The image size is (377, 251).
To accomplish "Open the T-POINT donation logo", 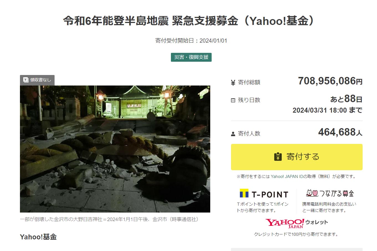I will coord(264,194).
